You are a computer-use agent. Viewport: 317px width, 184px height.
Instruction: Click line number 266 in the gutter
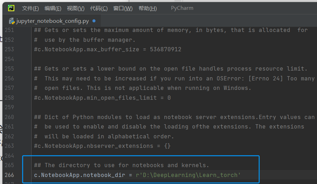[9, 175]
